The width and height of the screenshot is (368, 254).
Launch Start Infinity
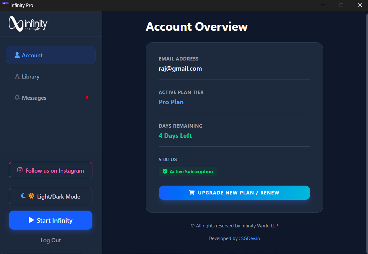coord(50,220)
